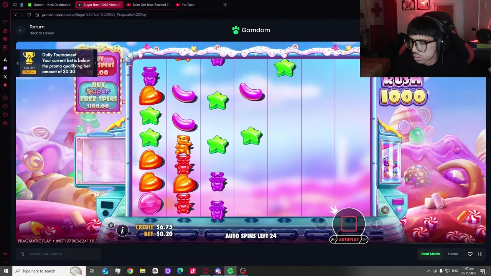
Task: Open File Explorer from the taskbar
Action: coord(143,271)
